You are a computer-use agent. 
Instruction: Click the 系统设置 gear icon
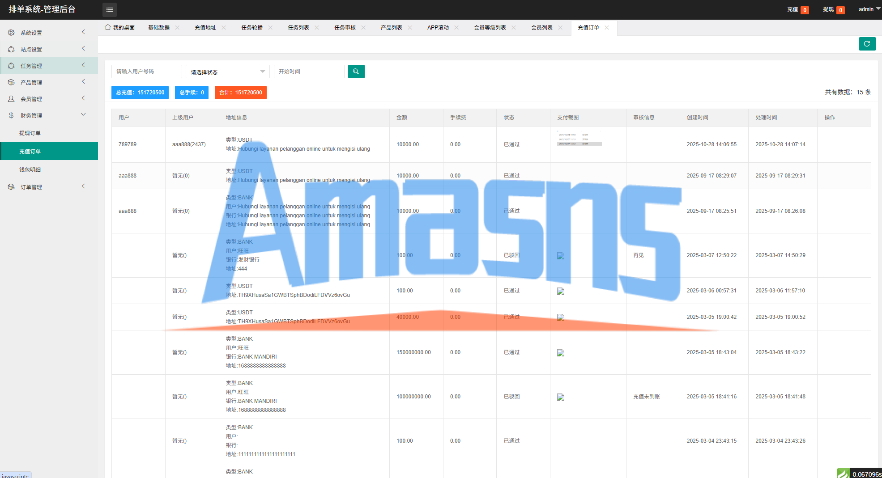coord(11,33)
